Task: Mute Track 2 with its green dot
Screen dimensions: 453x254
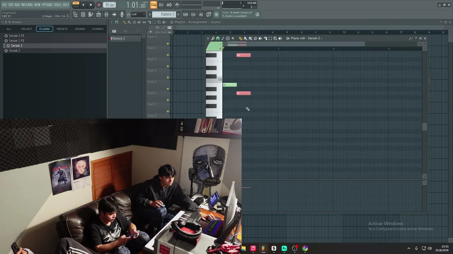Action: click(168, 55)
